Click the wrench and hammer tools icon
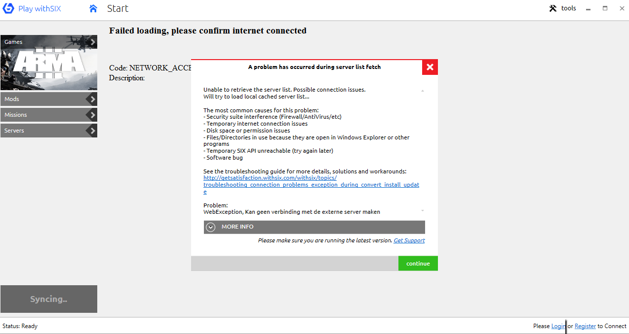Viewport: 629px width, 334px height. 553,8
